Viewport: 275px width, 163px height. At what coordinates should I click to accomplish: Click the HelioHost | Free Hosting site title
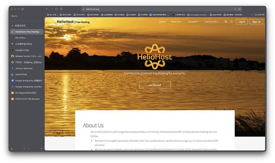[x=73, y=22]
